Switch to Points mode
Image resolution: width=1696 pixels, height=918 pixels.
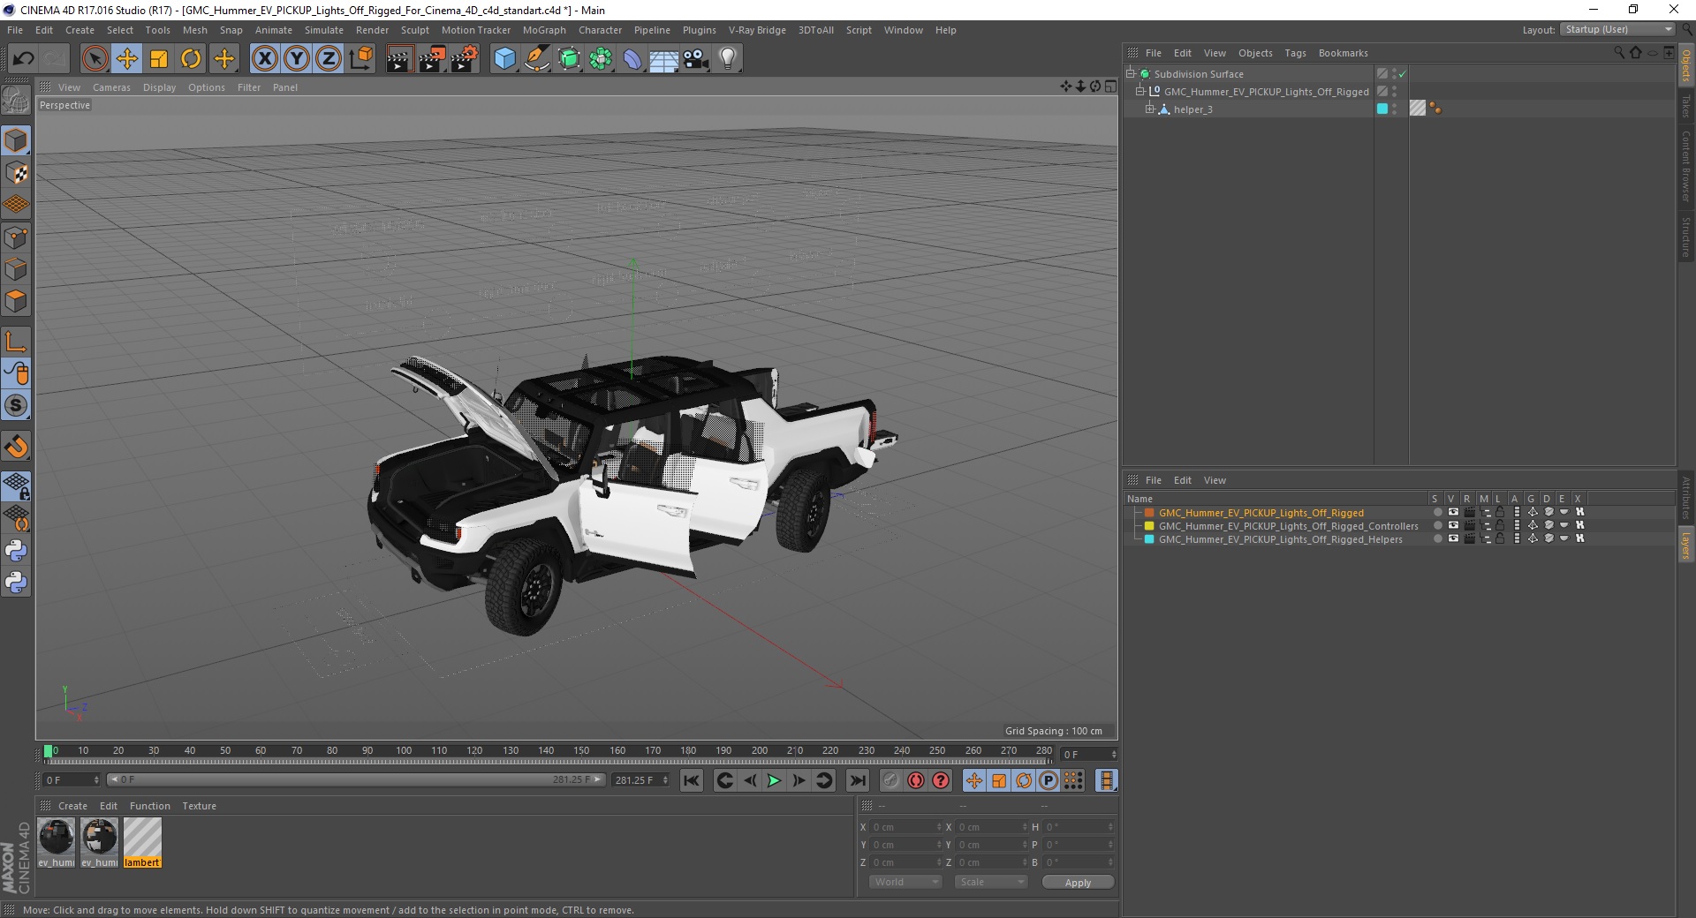coord(16,237)
